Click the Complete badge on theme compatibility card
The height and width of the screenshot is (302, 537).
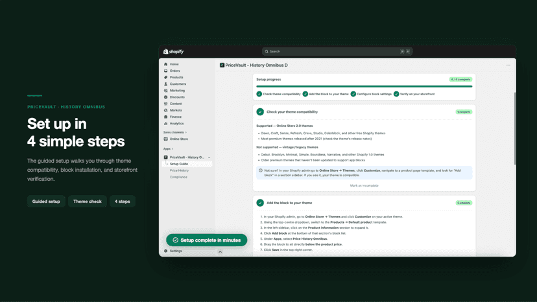point(464,111)
